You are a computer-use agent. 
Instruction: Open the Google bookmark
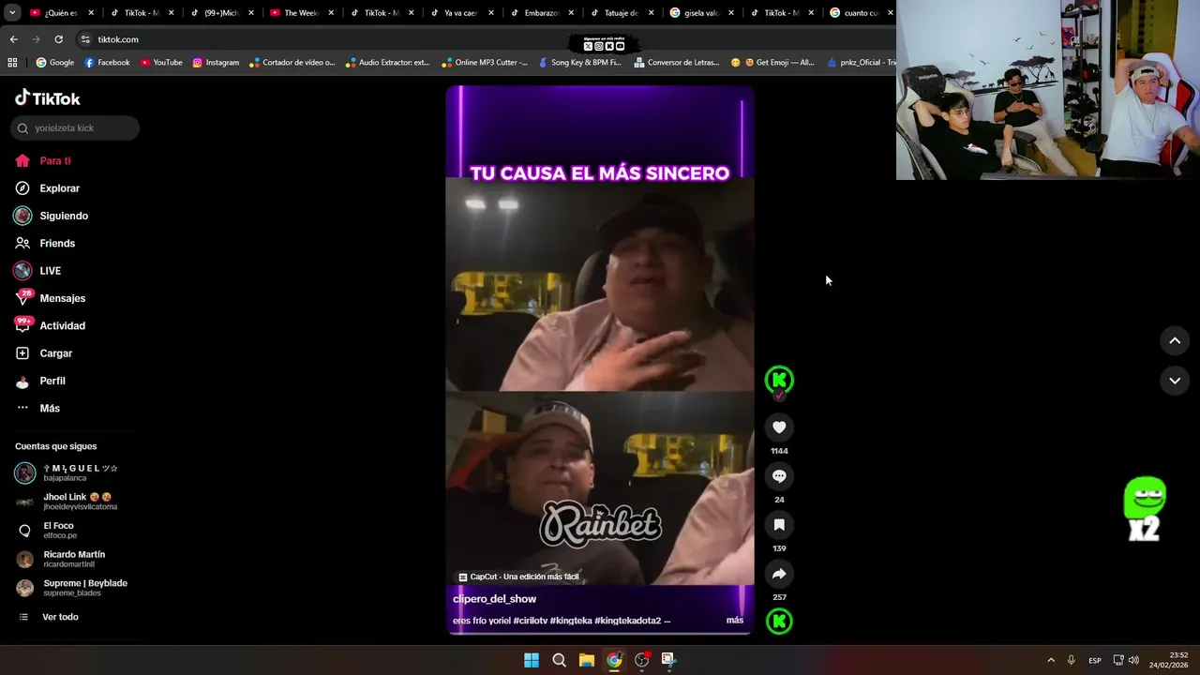[54, 63]
